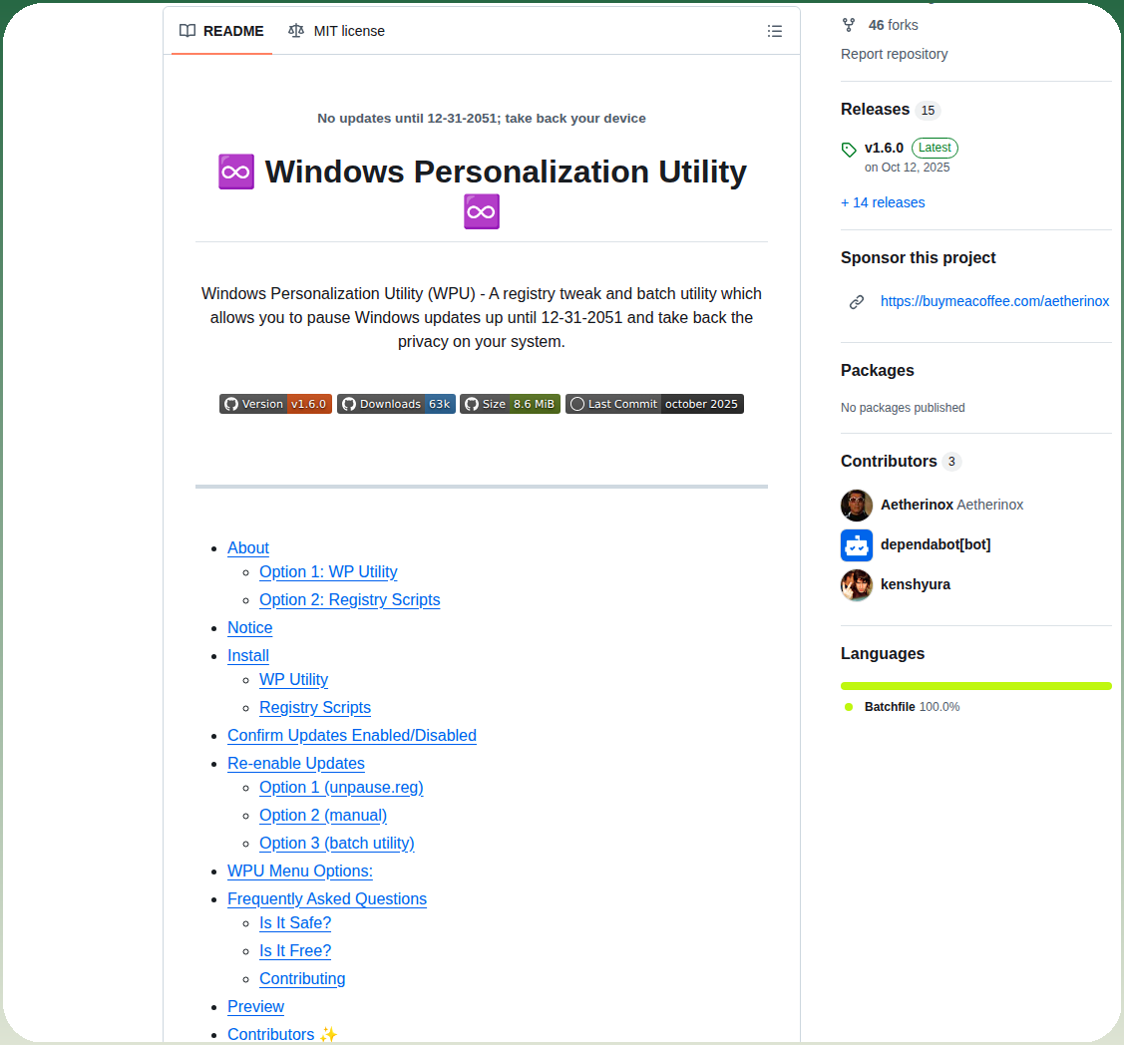Open the Releases heading link
This screenshot has width=1124, height=1045.
[875, 110]
